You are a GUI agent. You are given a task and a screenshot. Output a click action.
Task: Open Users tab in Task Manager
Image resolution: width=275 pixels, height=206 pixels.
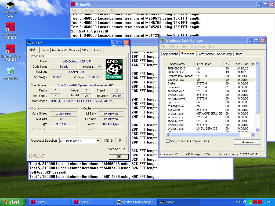click(x=238, y=54)
